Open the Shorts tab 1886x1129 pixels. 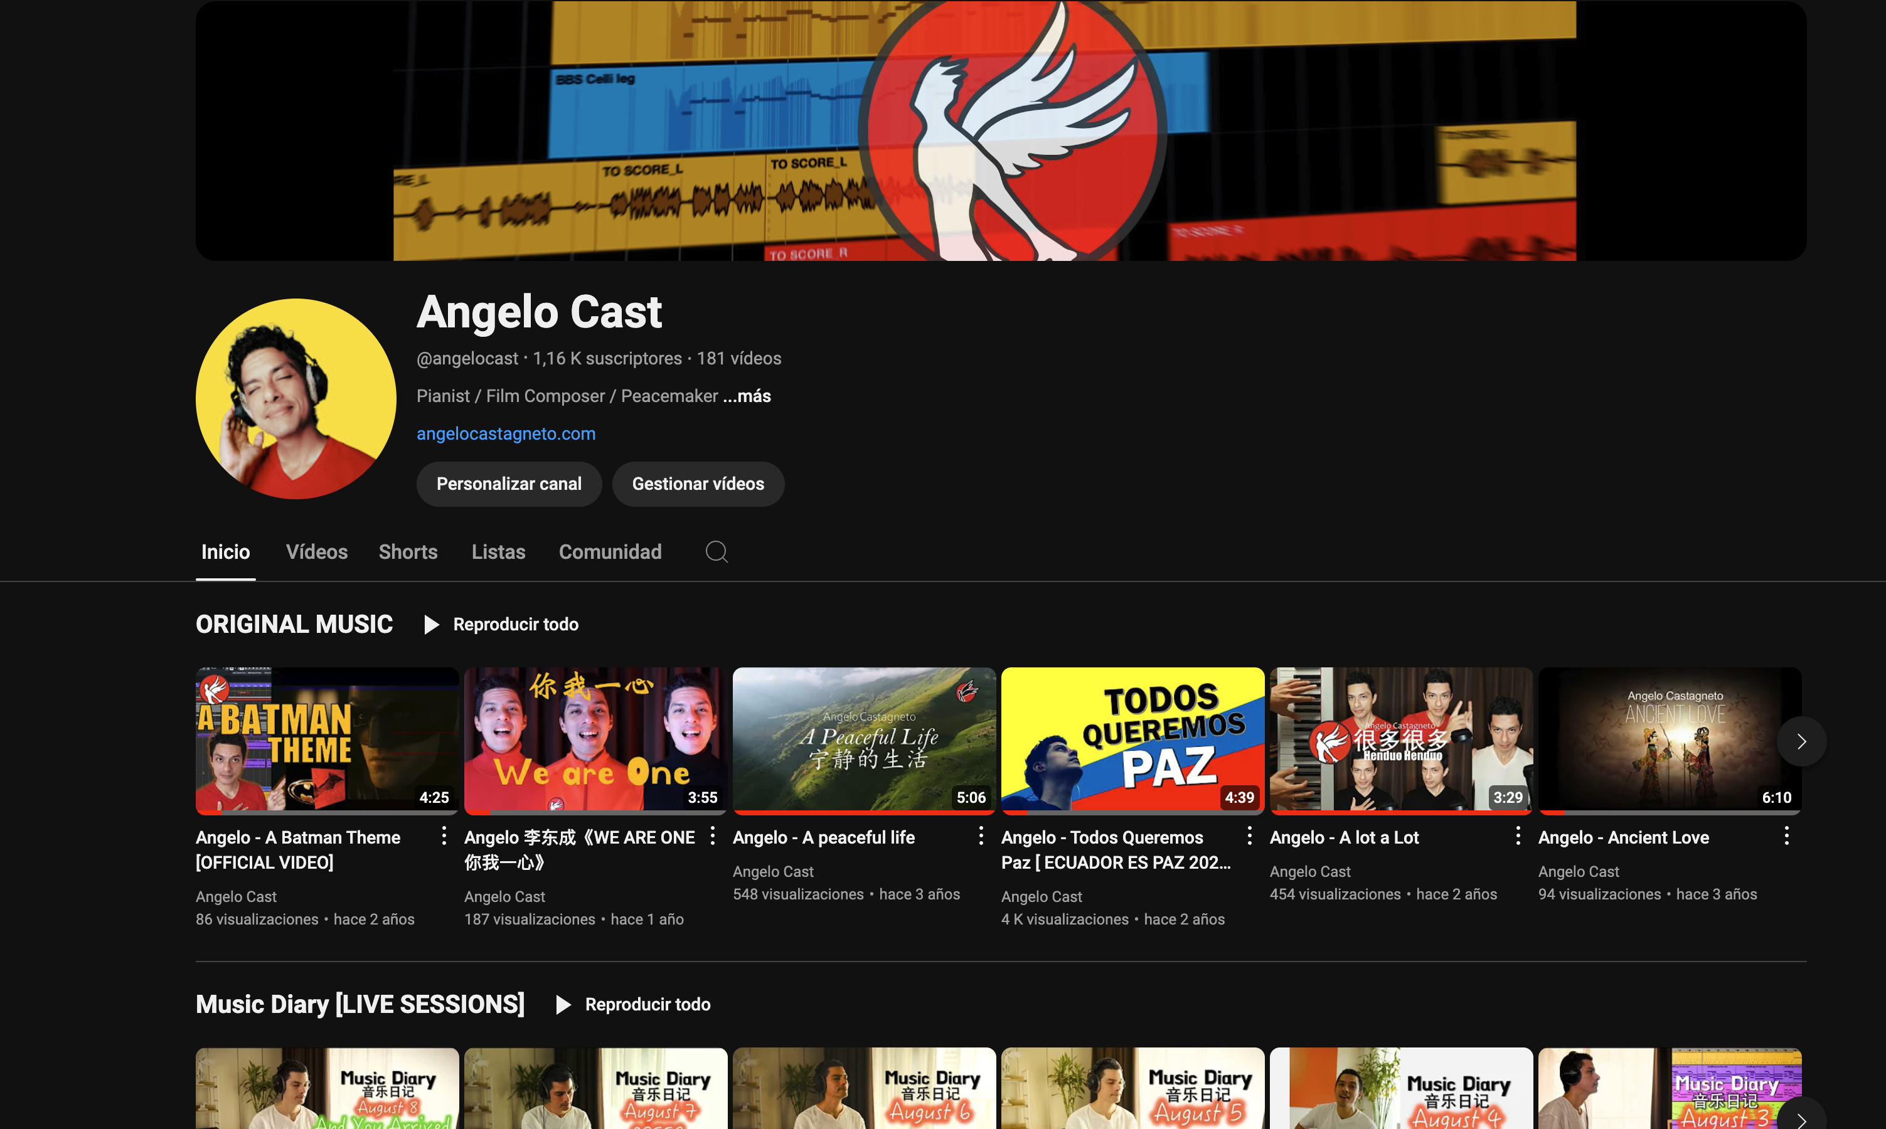click(408, 551)
